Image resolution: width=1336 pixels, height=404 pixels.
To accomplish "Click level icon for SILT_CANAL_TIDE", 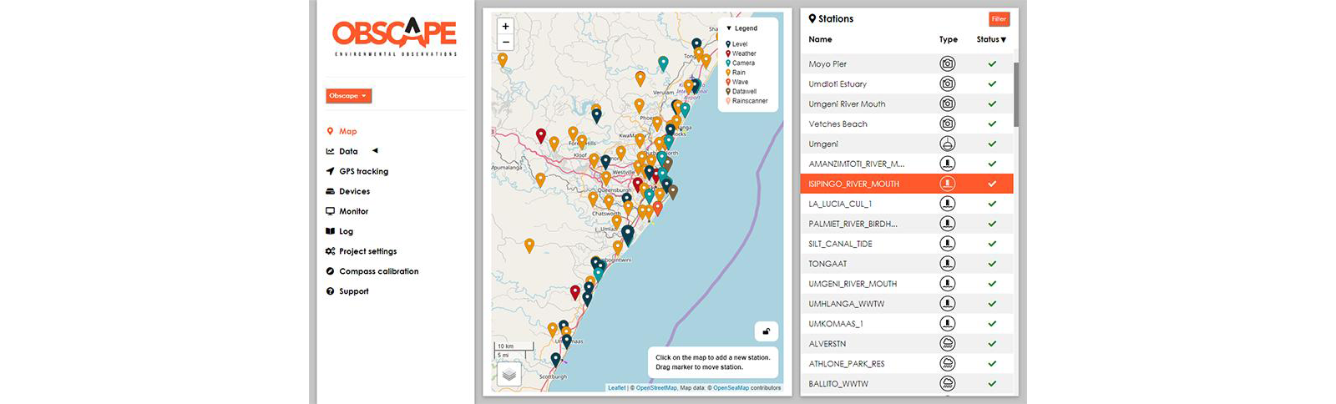I will (x=947, y=244).
